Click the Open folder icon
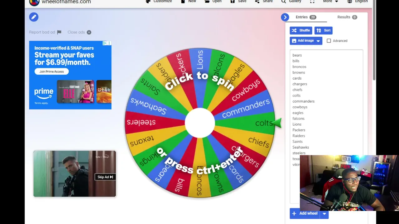Screen dimensions: 399x224 207,1
